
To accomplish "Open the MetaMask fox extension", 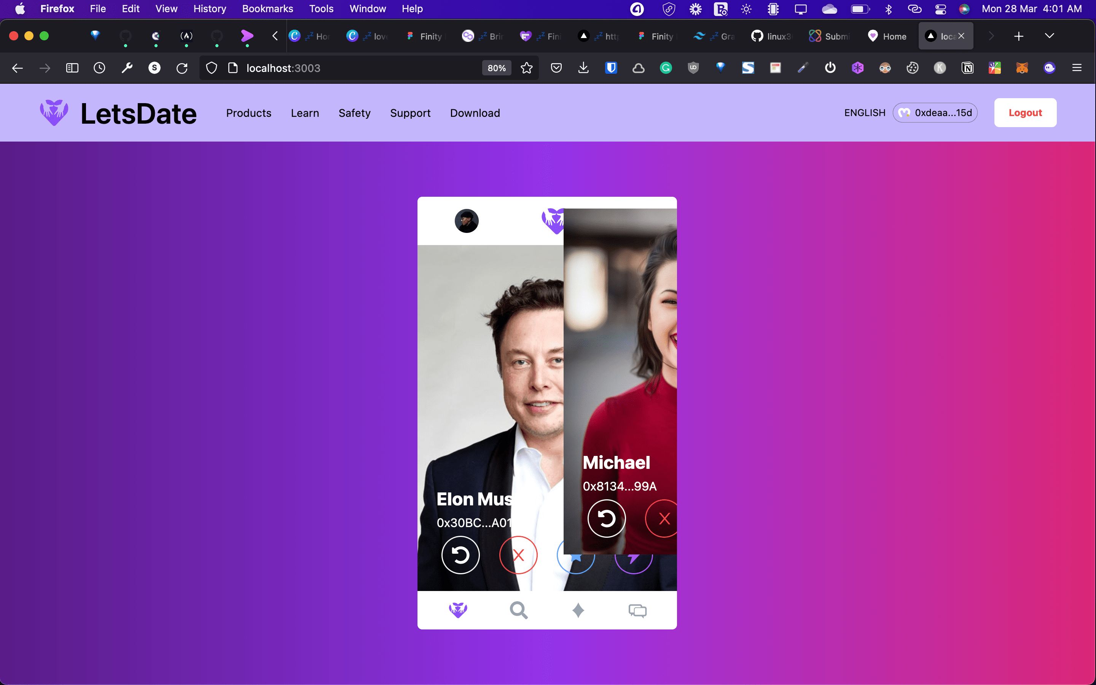I will (1022, 68).
